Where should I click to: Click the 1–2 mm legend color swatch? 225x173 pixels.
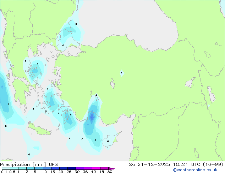point(22,168)
